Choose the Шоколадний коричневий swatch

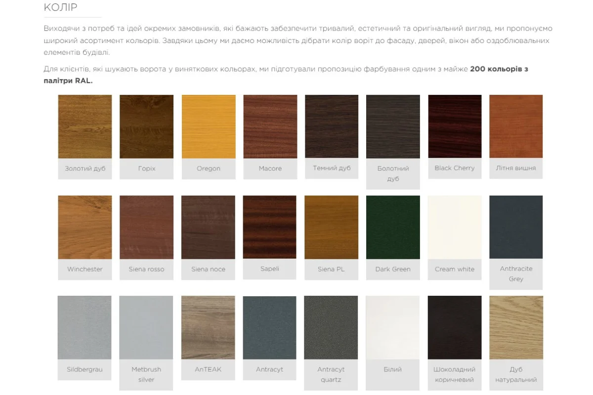point(455,327)
